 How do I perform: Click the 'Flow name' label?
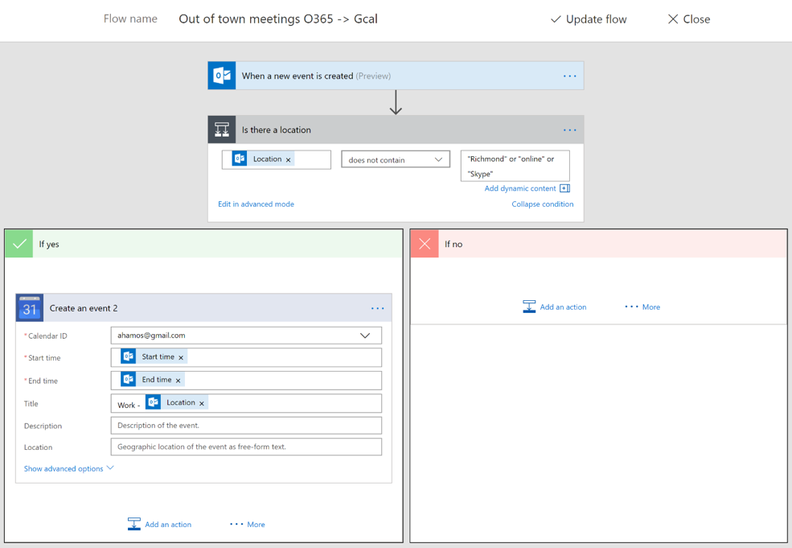[x=130, y=19]
